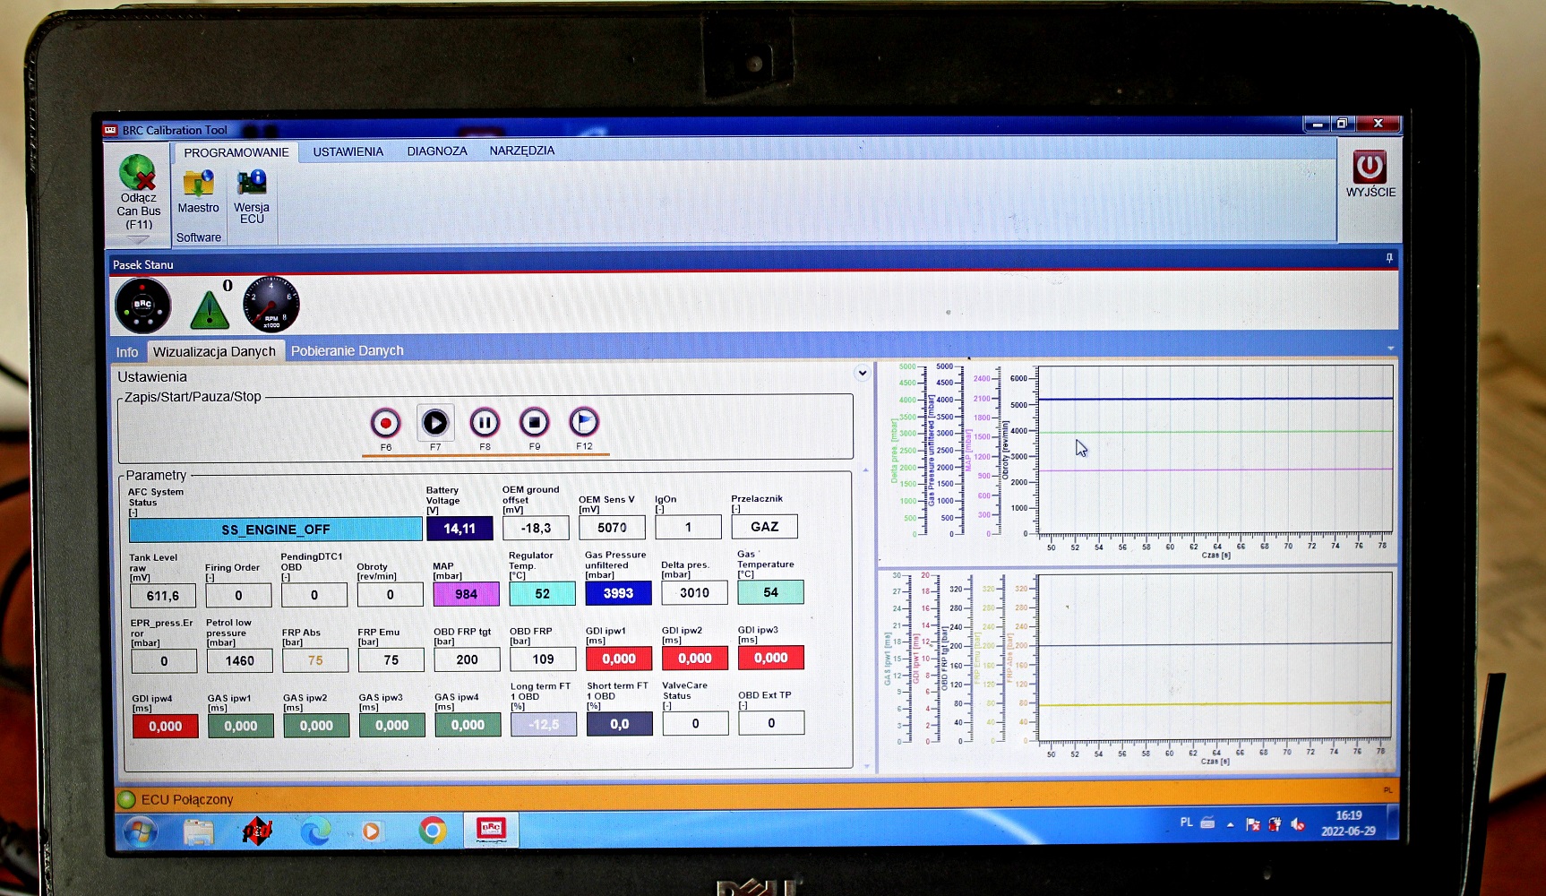Expand the dropdown arrow under Odłącz Can Bus

138,239
